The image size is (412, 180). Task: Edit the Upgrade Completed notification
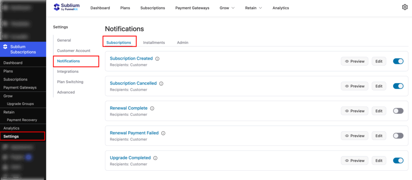point(379,161)
